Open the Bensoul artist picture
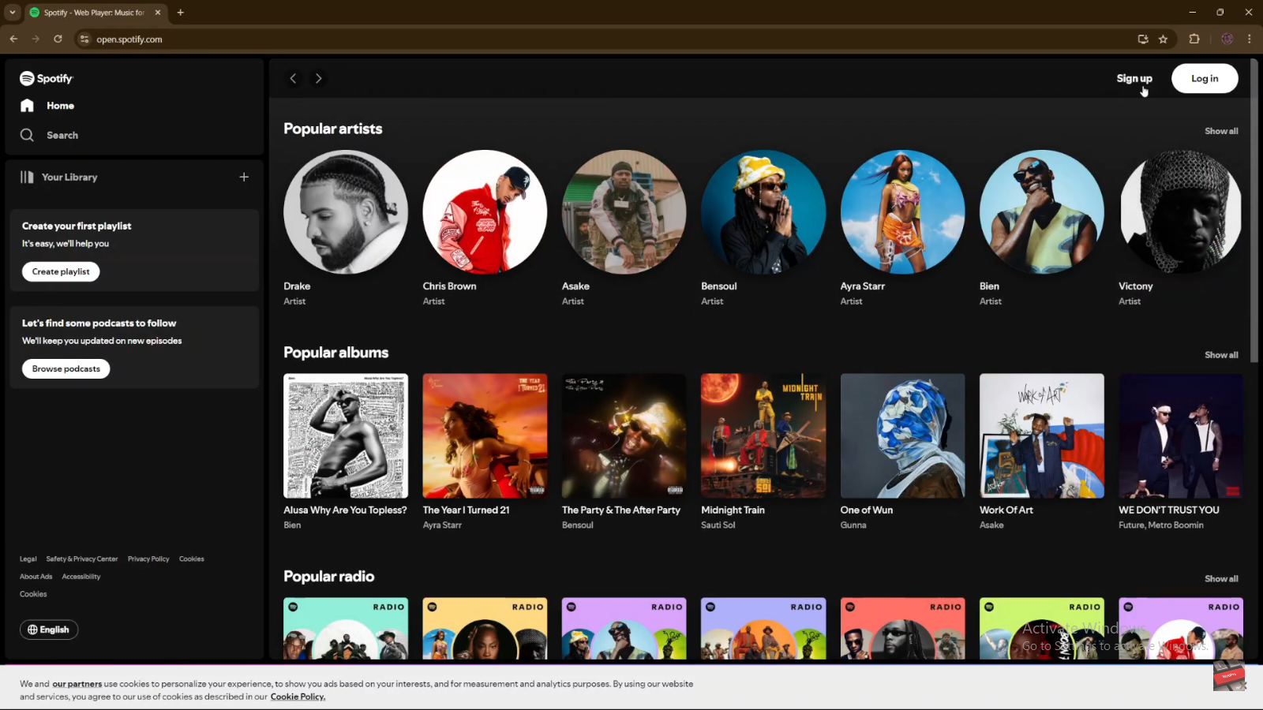This screenshot has width=1263, height=710. (763, 212)
